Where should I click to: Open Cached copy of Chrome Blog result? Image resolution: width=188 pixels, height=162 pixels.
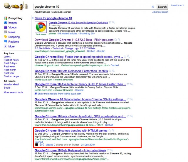(115, 65)
